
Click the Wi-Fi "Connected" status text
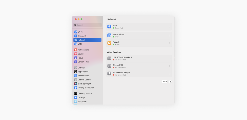pyautogui.click(x=119, y=28)
